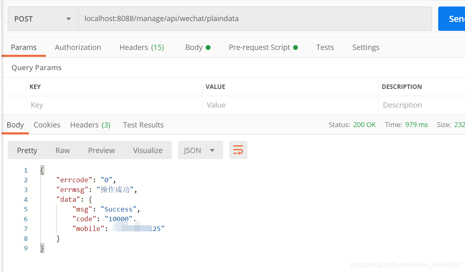Viewport: 465px width, 272px height.
Task: Open the response Headers (3) tab
Action: 90,125
